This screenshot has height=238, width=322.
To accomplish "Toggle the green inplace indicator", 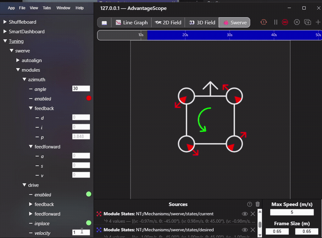I will [x=89, y=223].
